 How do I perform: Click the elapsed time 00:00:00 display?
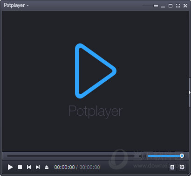(x=64, y=167)
